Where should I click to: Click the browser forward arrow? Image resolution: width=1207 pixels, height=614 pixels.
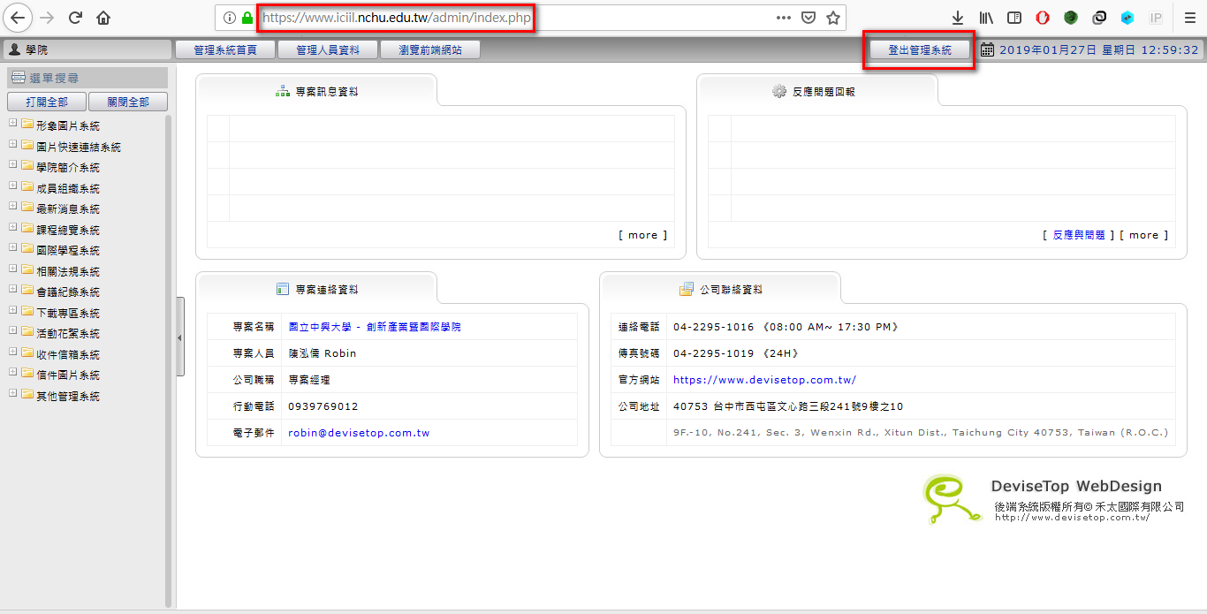[x=48, y=18]
